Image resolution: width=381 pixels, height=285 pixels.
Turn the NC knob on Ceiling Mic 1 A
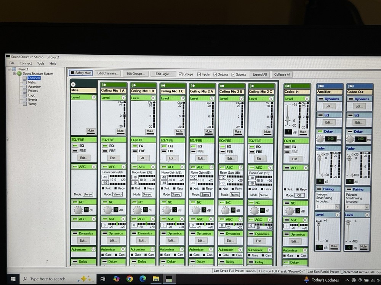[x=108, y=209]
